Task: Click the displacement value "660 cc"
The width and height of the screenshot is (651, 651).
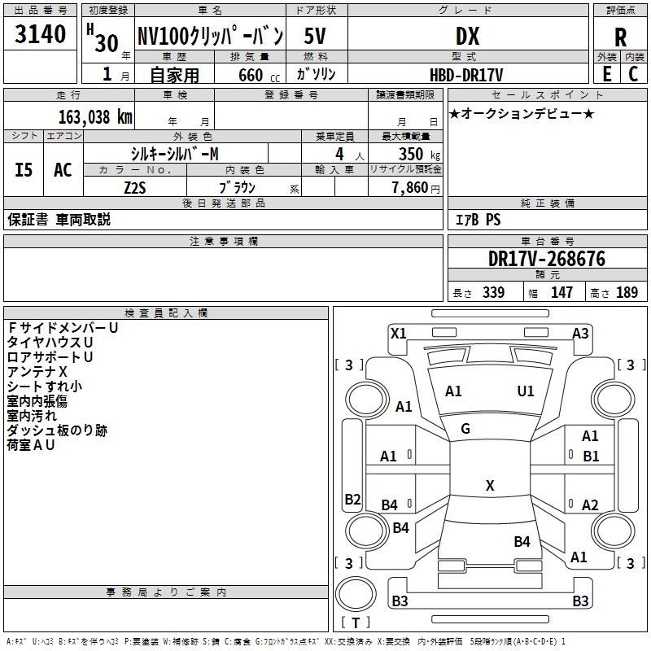Action: [259, 75]
